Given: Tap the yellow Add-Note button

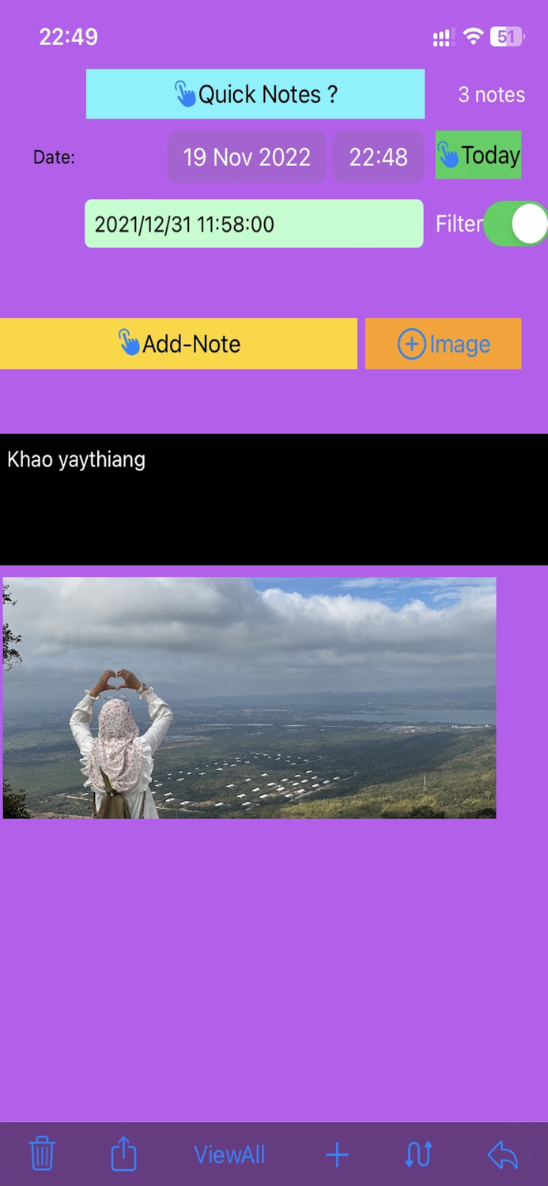Looking at the screenshot, I should (179, 344).
